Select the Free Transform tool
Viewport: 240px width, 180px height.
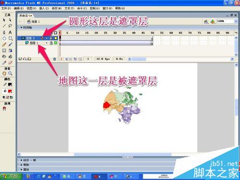coord(4,50)
